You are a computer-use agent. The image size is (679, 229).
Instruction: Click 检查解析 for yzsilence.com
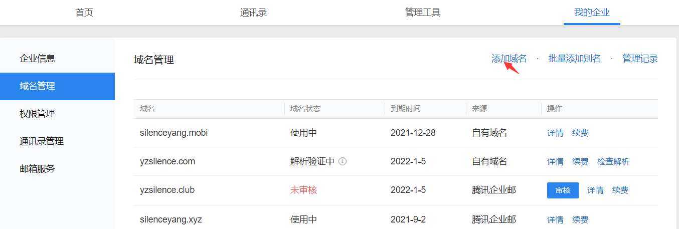pos(613,162)
